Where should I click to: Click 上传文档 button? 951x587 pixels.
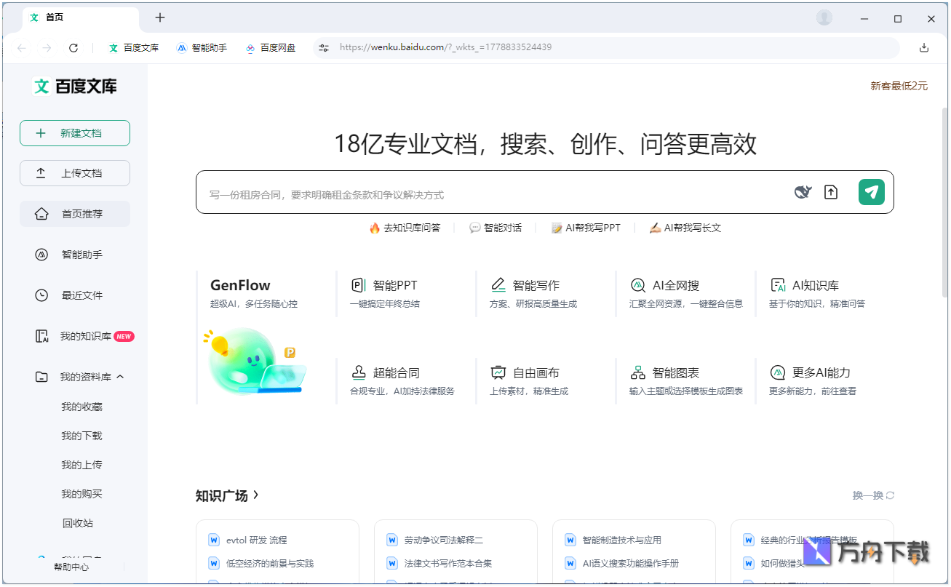coord(75,173)
